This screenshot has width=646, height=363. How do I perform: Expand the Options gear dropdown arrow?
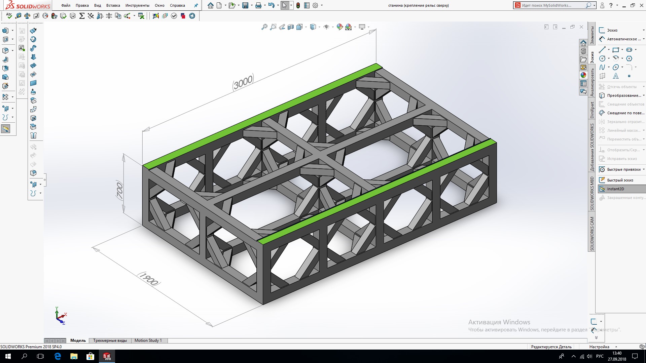(322, 5)
